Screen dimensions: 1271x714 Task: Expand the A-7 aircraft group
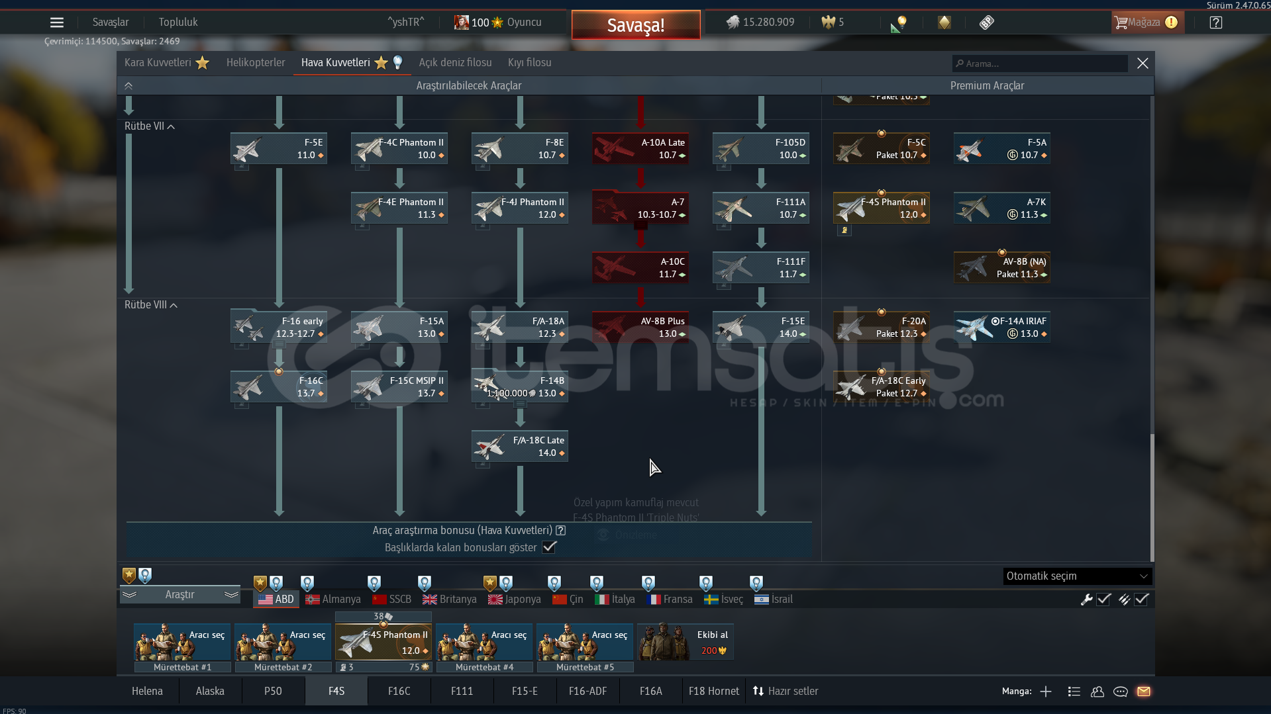[x=640, y=226]
